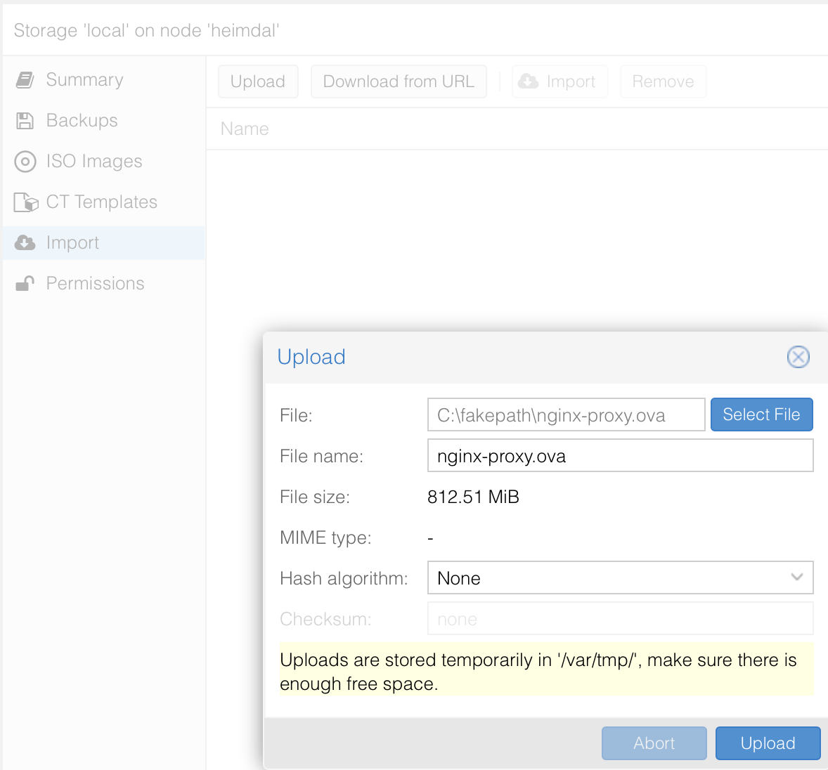This screenshot has width=828, height=770.
Task: Click the Permissions unlock icon
Action: tap(25, 283)
